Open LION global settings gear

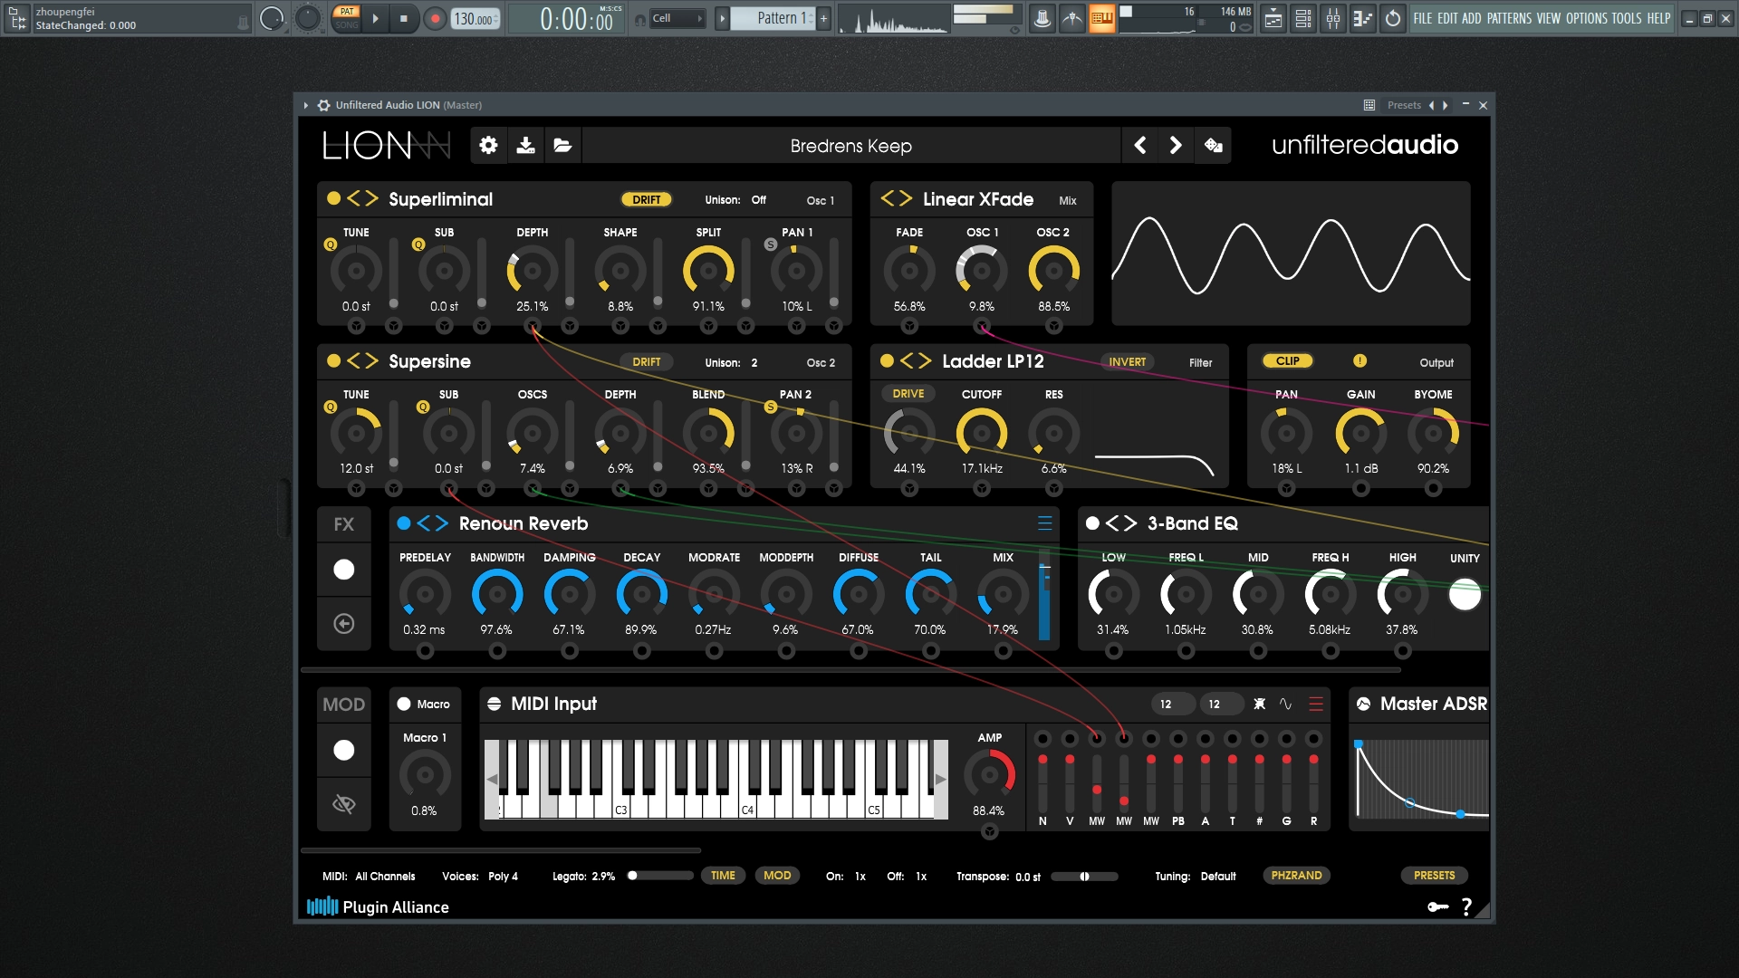click(488, 146)
